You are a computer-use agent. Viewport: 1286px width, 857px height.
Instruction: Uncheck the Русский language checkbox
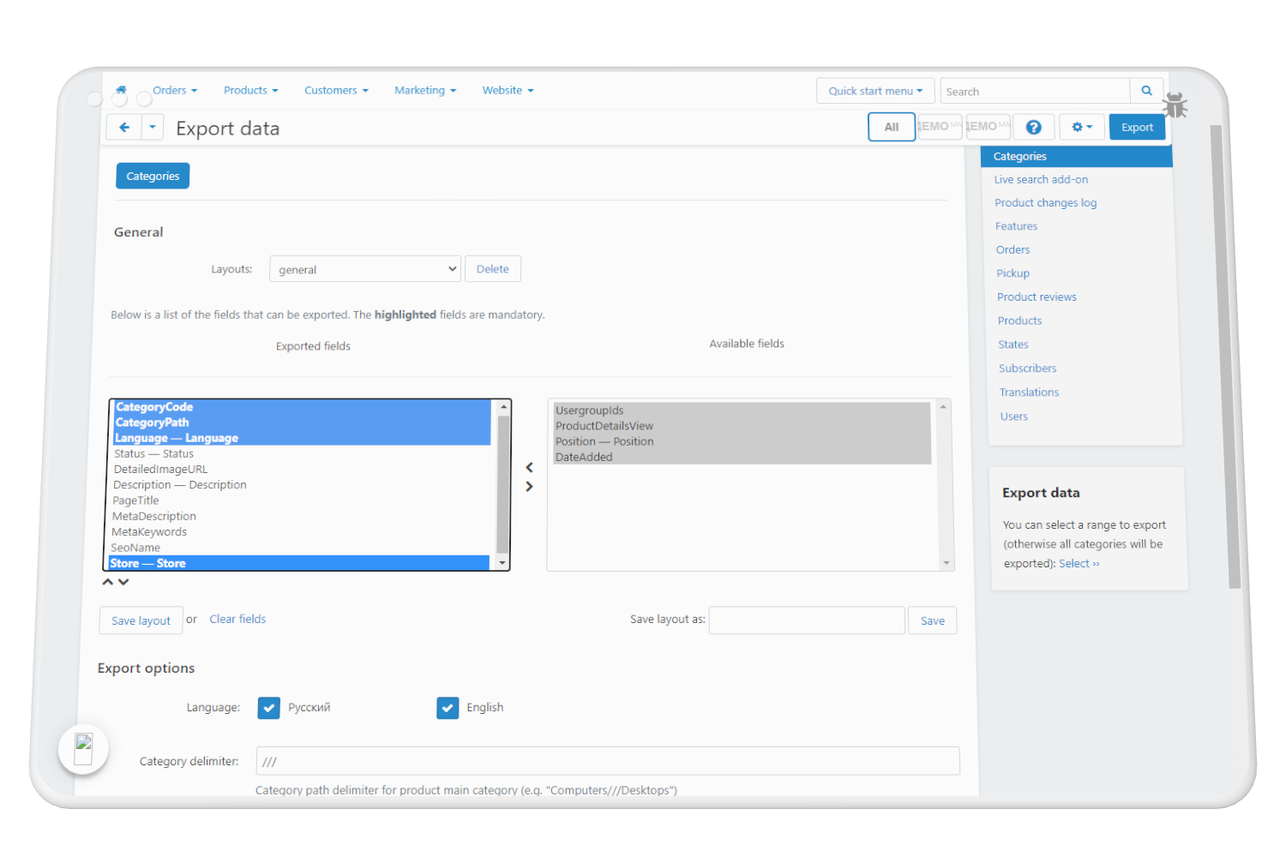[268, 708]
